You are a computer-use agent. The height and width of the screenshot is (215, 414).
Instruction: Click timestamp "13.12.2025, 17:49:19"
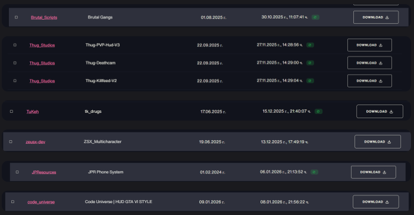tap(284, 142)
